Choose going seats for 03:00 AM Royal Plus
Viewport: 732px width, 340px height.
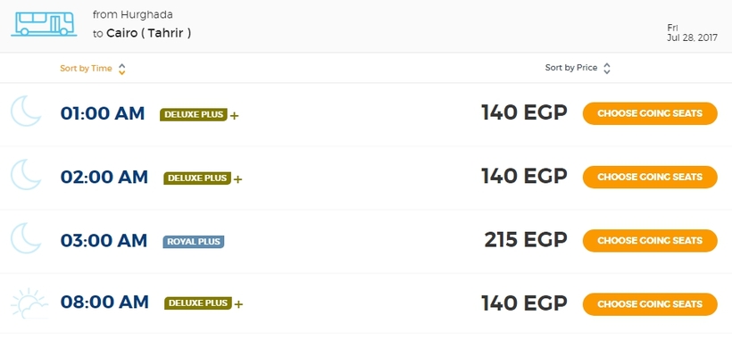coord(650,241)
